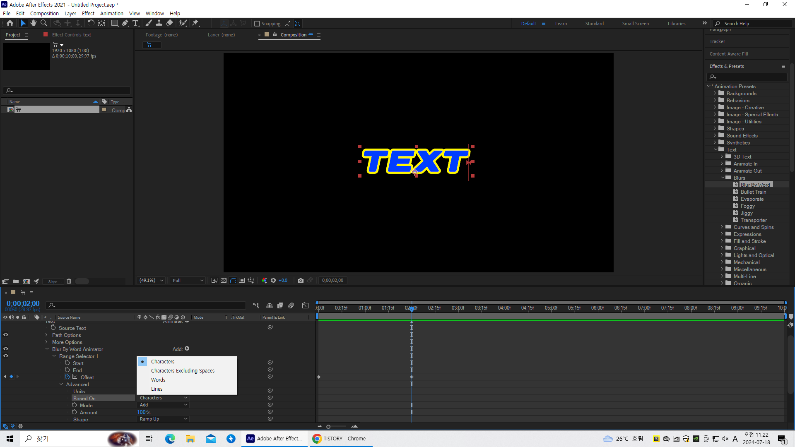The height and width of the screenshot is (447, 795).
Task: Select the Pen tool
Action: click(125, 23)
